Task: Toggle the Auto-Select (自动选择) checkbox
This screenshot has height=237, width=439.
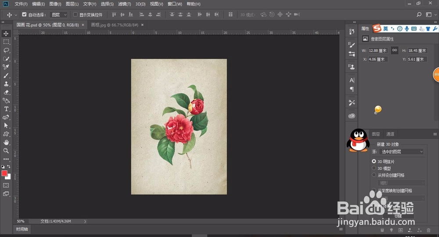Action: click(x=24, y=15)
